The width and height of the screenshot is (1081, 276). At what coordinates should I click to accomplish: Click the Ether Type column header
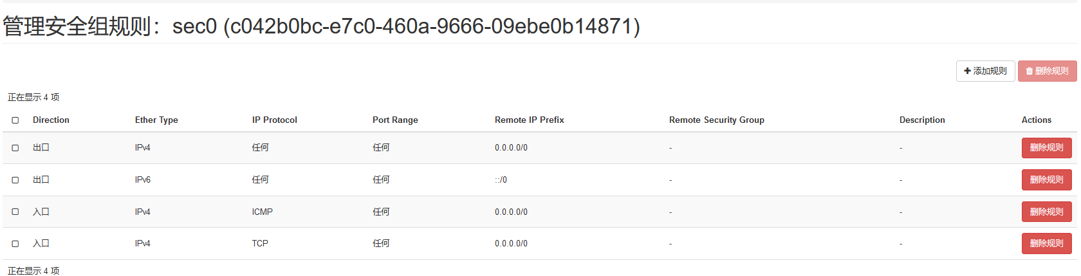pyautogui.click(x=156, y=120)
